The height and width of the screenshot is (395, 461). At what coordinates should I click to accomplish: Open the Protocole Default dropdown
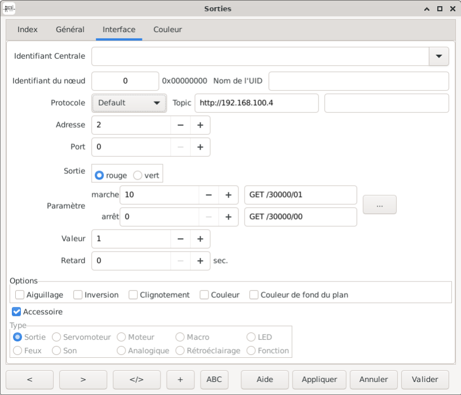(129, 103)
